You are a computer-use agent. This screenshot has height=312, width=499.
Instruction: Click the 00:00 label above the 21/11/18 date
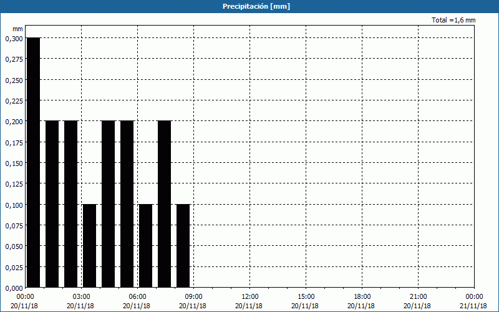pos(474,297)
